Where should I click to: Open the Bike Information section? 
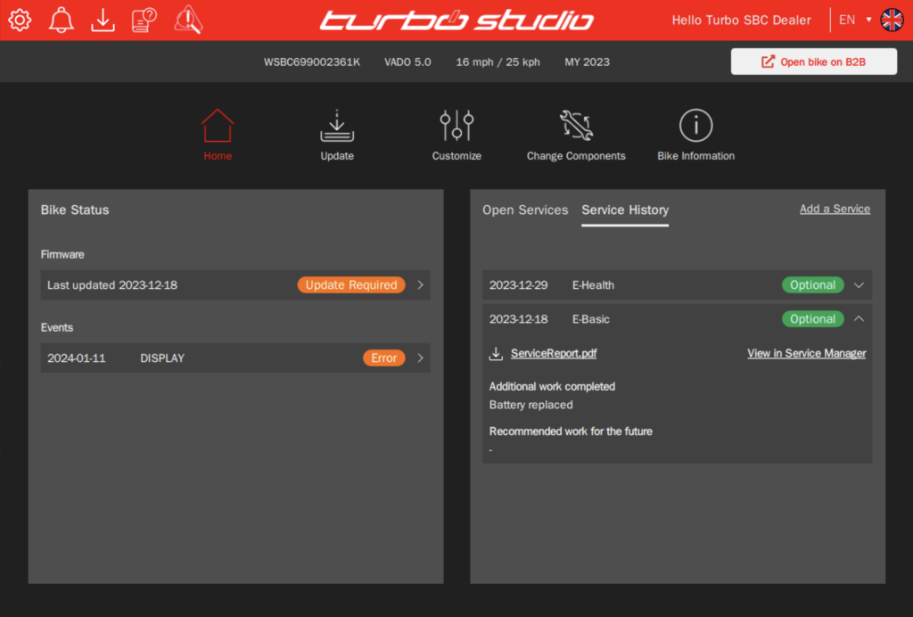pos(695,136)
